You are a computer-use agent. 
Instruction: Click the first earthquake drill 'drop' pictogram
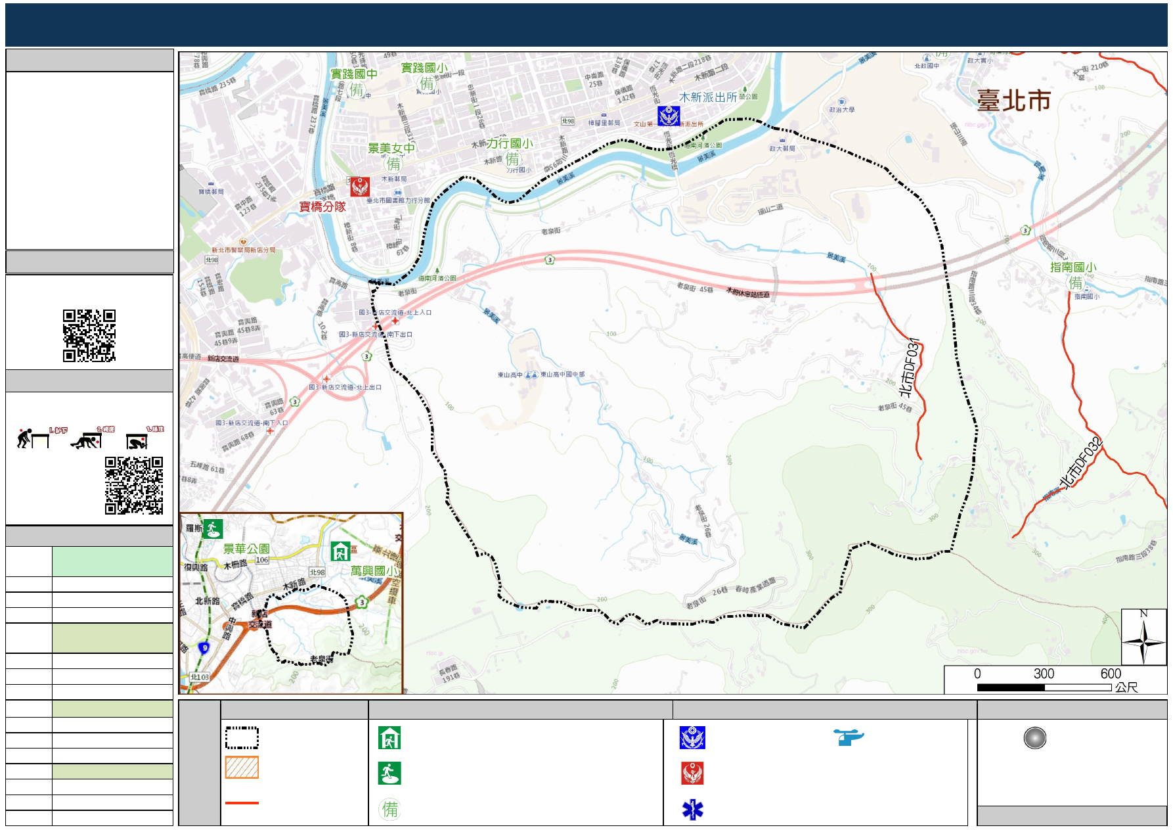pos(34,438)
